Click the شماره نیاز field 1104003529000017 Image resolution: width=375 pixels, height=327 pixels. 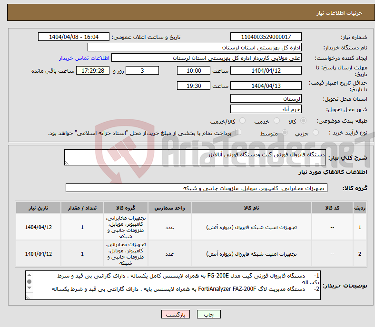(x=266, y=37)
